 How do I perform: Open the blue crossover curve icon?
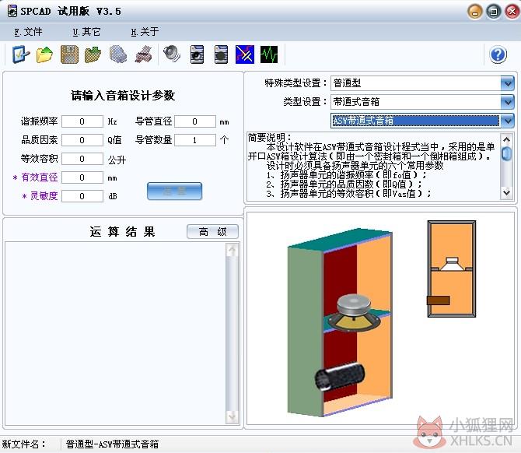[245, 54]
